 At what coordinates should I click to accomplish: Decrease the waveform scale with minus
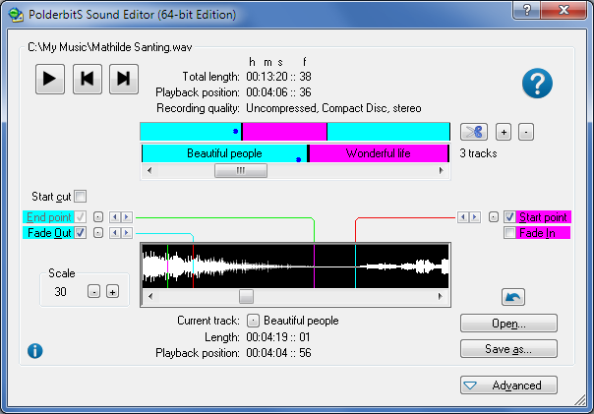pyautogui.click(x=94, y=292)
